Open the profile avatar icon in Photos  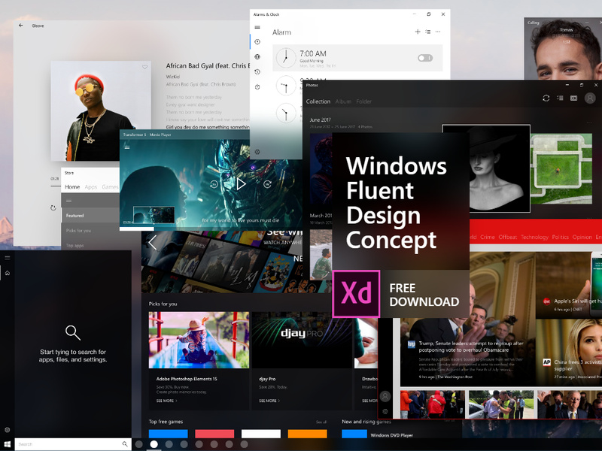pos(589,98)
